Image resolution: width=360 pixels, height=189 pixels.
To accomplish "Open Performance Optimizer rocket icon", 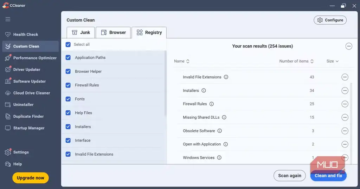I will (x=8, y=58).
